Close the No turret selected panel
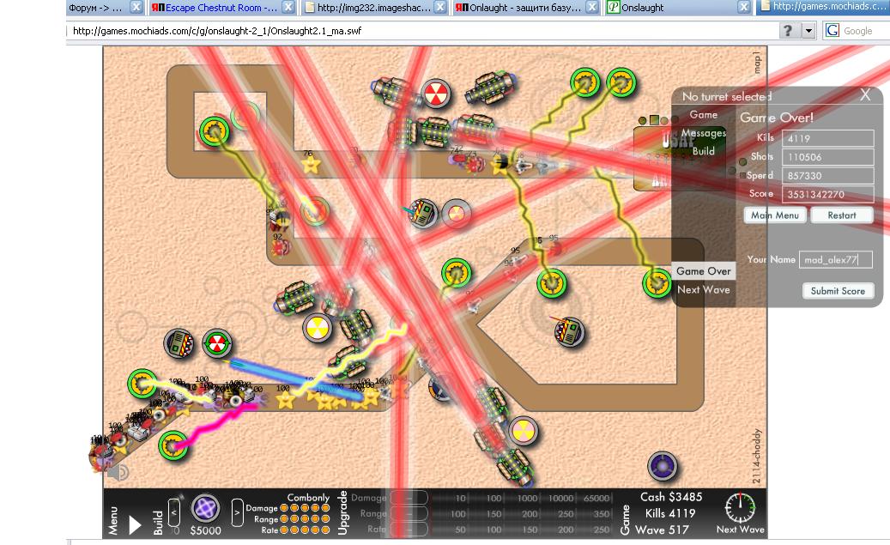 coord(865,94)
